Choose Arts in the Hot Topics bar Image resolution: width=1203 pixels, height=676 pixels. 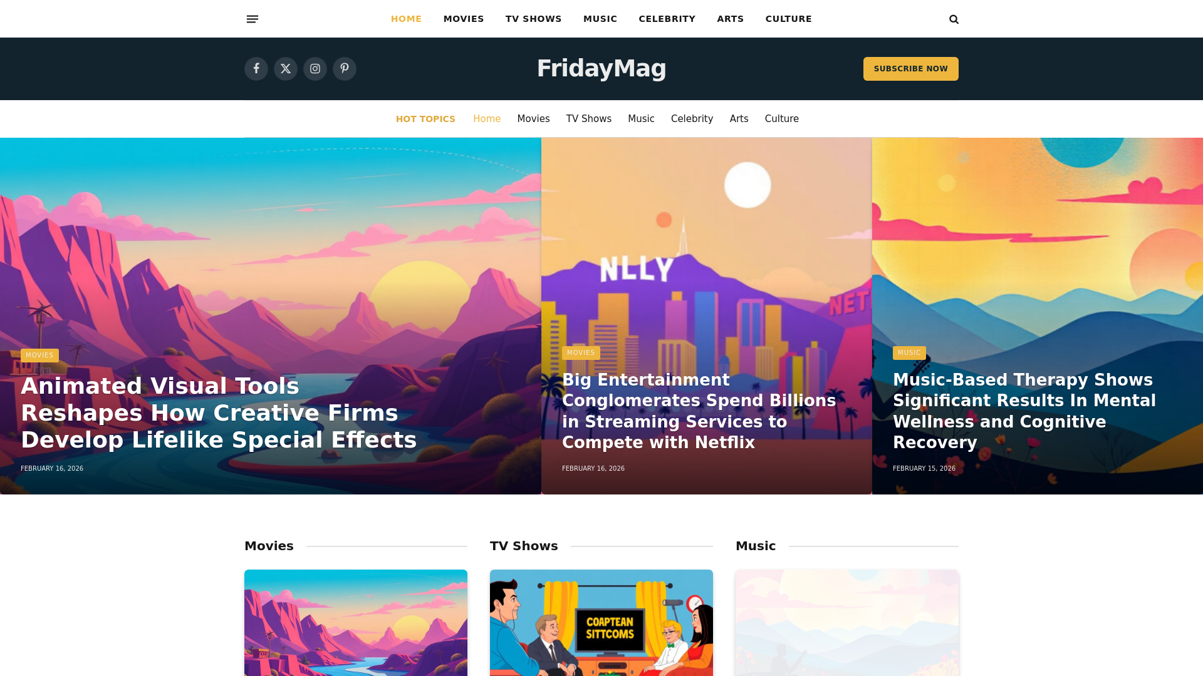tap(739, 119)
